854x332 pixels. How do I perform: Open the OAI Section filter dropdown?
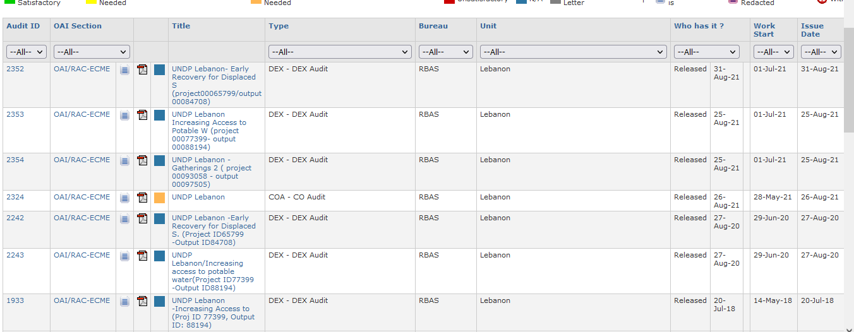92,52
